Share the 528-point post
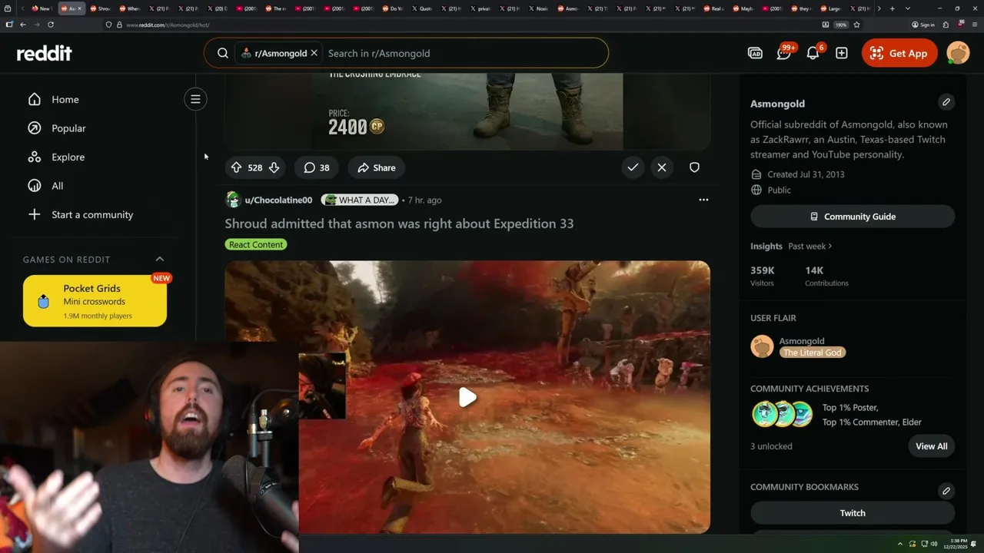Viewport: 984px width, 553px height. [x=376, y=167]
